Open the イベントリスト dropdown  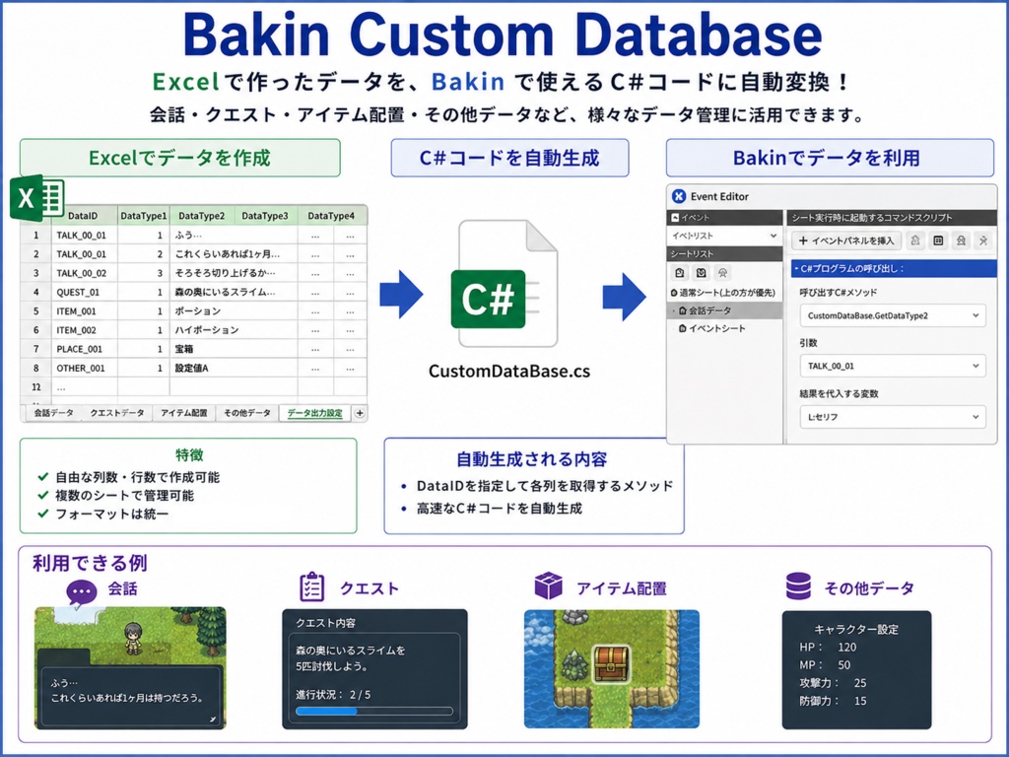(x=724, y=236)
